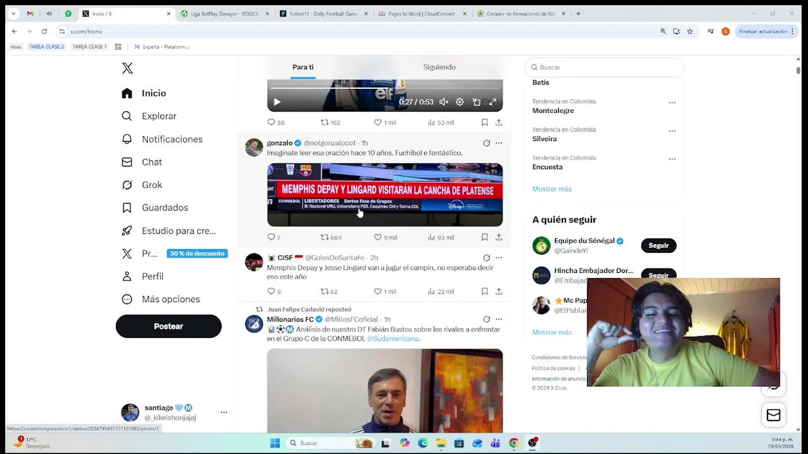Open the @Sudamericana mention link

click(x=393, y=339)
